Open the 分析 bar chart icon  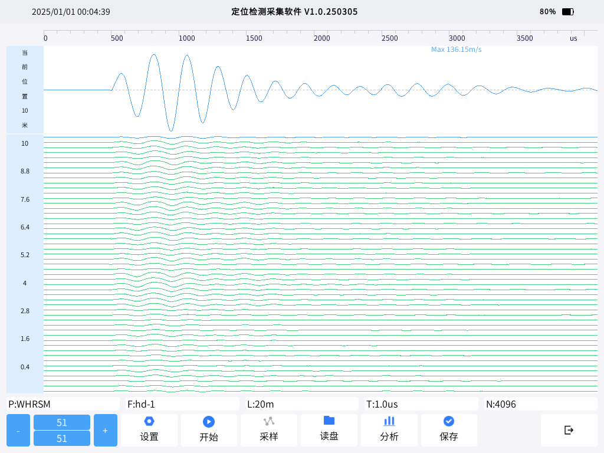389,421
